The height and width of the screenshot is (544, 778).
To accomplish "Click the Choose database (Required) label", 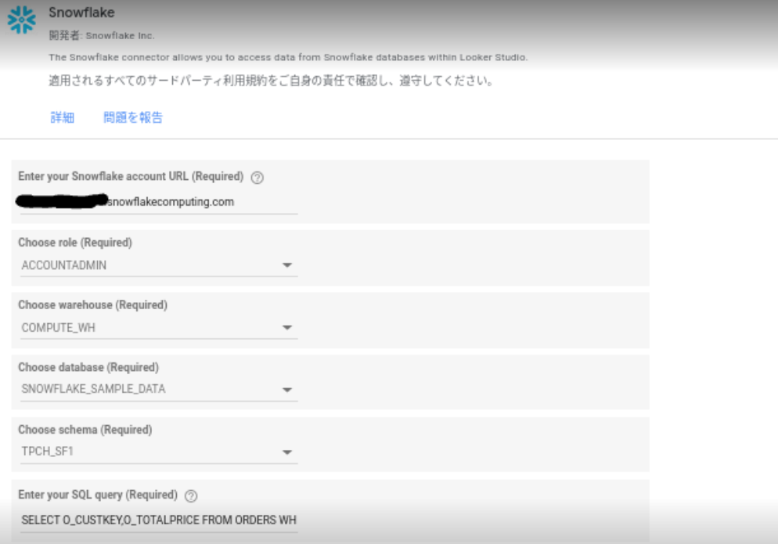I will pyautogui.click(x=88, y=368).
